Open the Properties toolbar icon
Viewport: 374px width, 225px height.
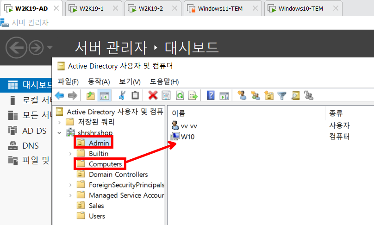point(166,96)
